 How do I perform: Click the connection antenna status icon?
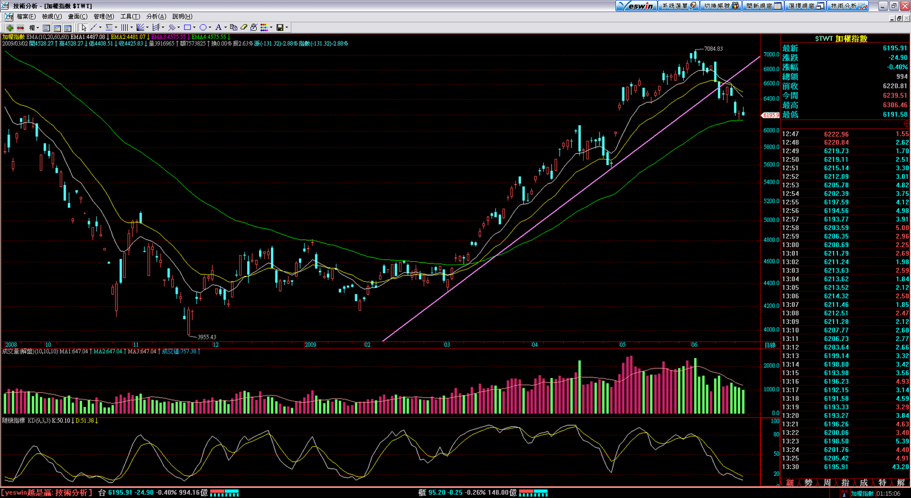(x=846, y=493)
